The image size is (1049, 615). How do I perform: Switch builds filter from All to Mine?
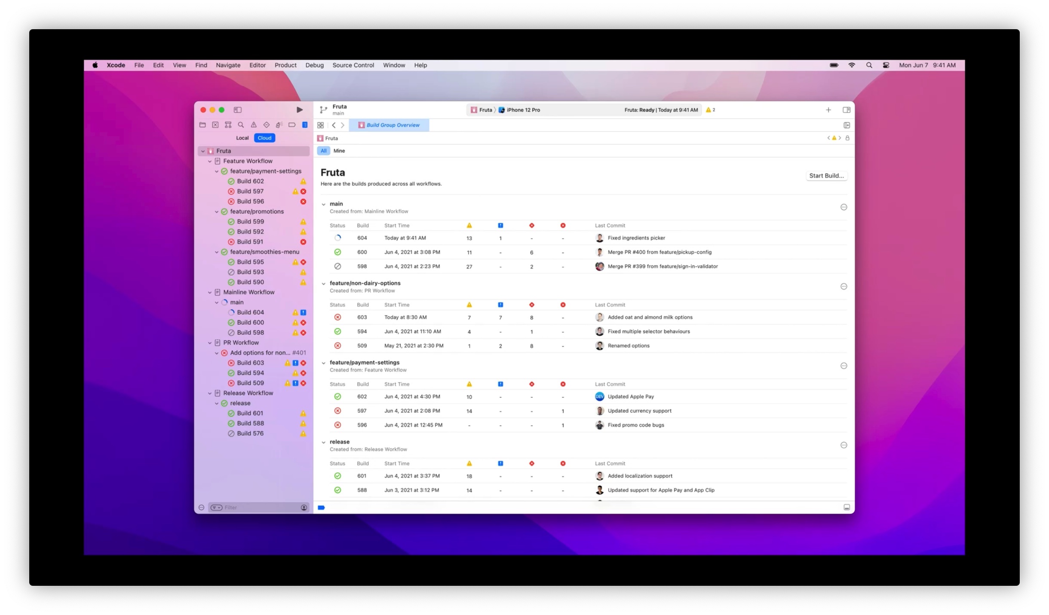coord(339,151)
